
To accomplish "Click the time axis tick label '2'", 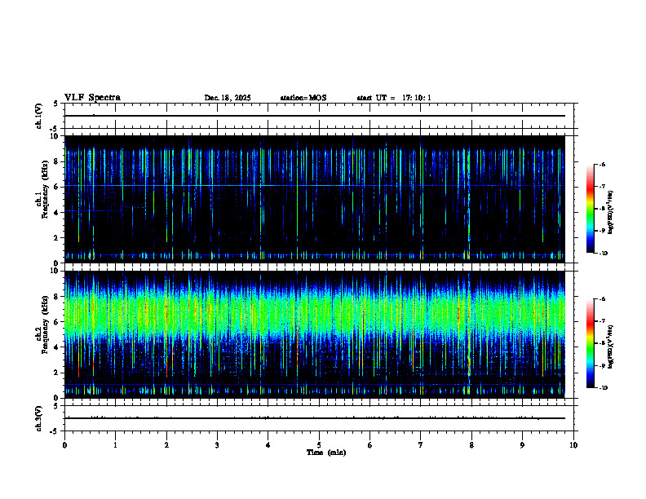I will (x=166, y=445).
